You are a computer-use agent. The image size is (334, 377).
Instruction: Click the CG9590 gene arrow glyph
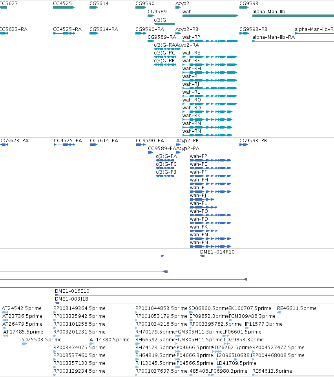pyautogui.click(x=141, y=7)
